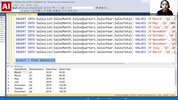Open the editor zoom level dropdown
This screenshot has width=178, height=100.
[13, 64]
